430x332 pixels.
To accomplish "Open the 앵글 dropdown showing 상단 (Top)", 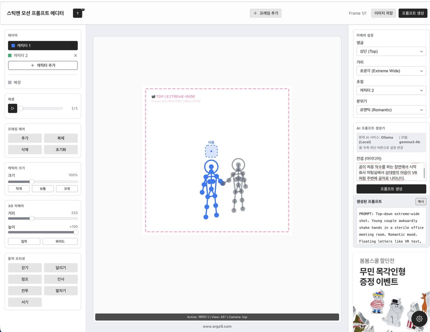I will [391, 51].
